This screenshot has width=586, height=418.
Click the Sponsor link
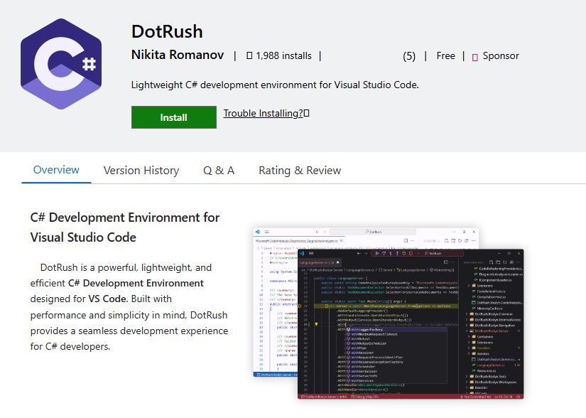501,55
